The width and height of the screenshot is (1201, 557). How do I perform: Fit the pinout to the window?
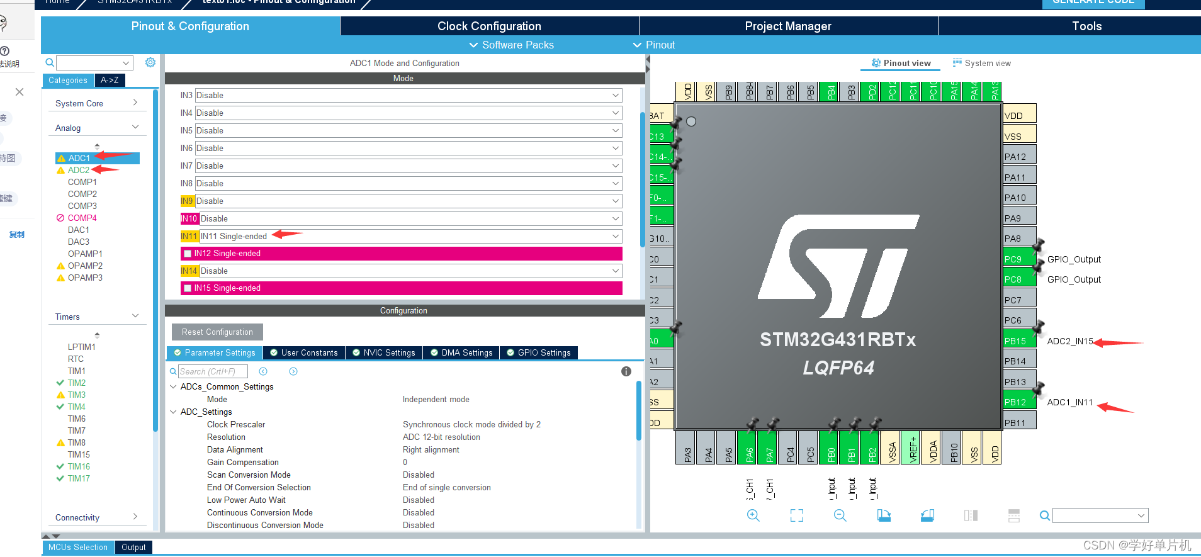click(x=797, y=515)
